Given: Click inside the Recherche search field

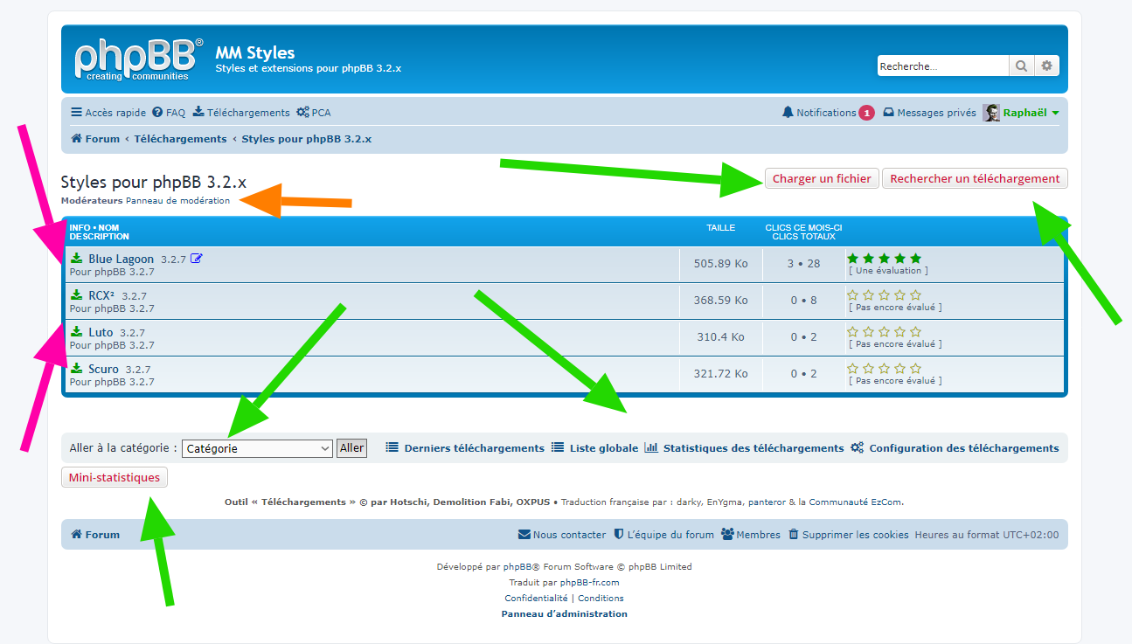Looking at the screenshot, I should click(942, 66).
